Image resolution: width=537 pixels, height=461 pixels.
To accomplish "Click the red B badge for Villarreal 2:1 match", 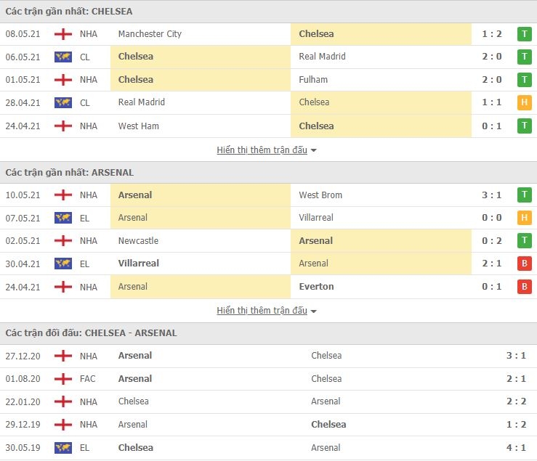I will 525,264.
